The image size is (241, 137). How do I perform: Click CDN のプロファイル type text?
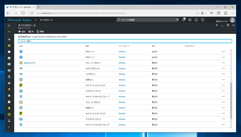click(93, 69)
